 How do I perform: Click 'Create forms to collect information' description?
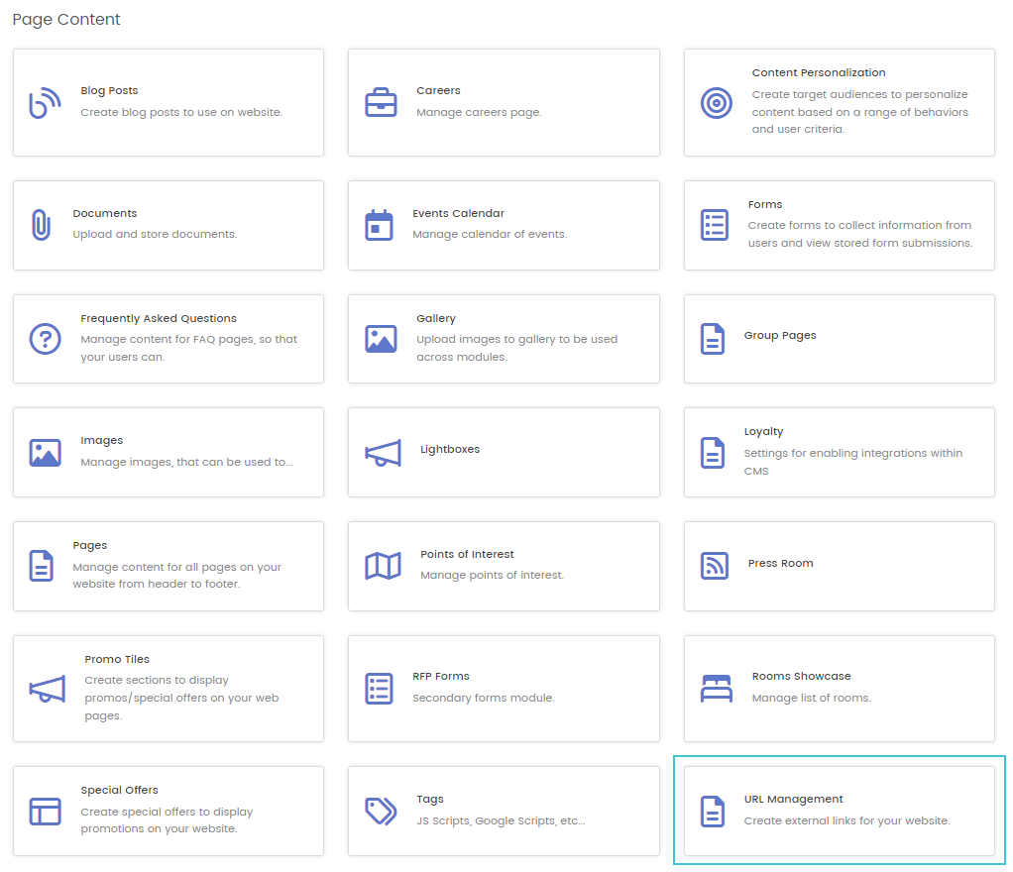(860, 234)
